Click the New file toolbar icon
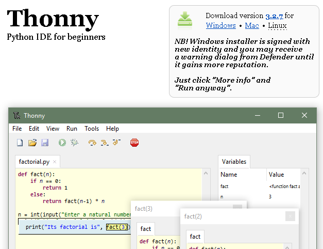 [20, 143]
